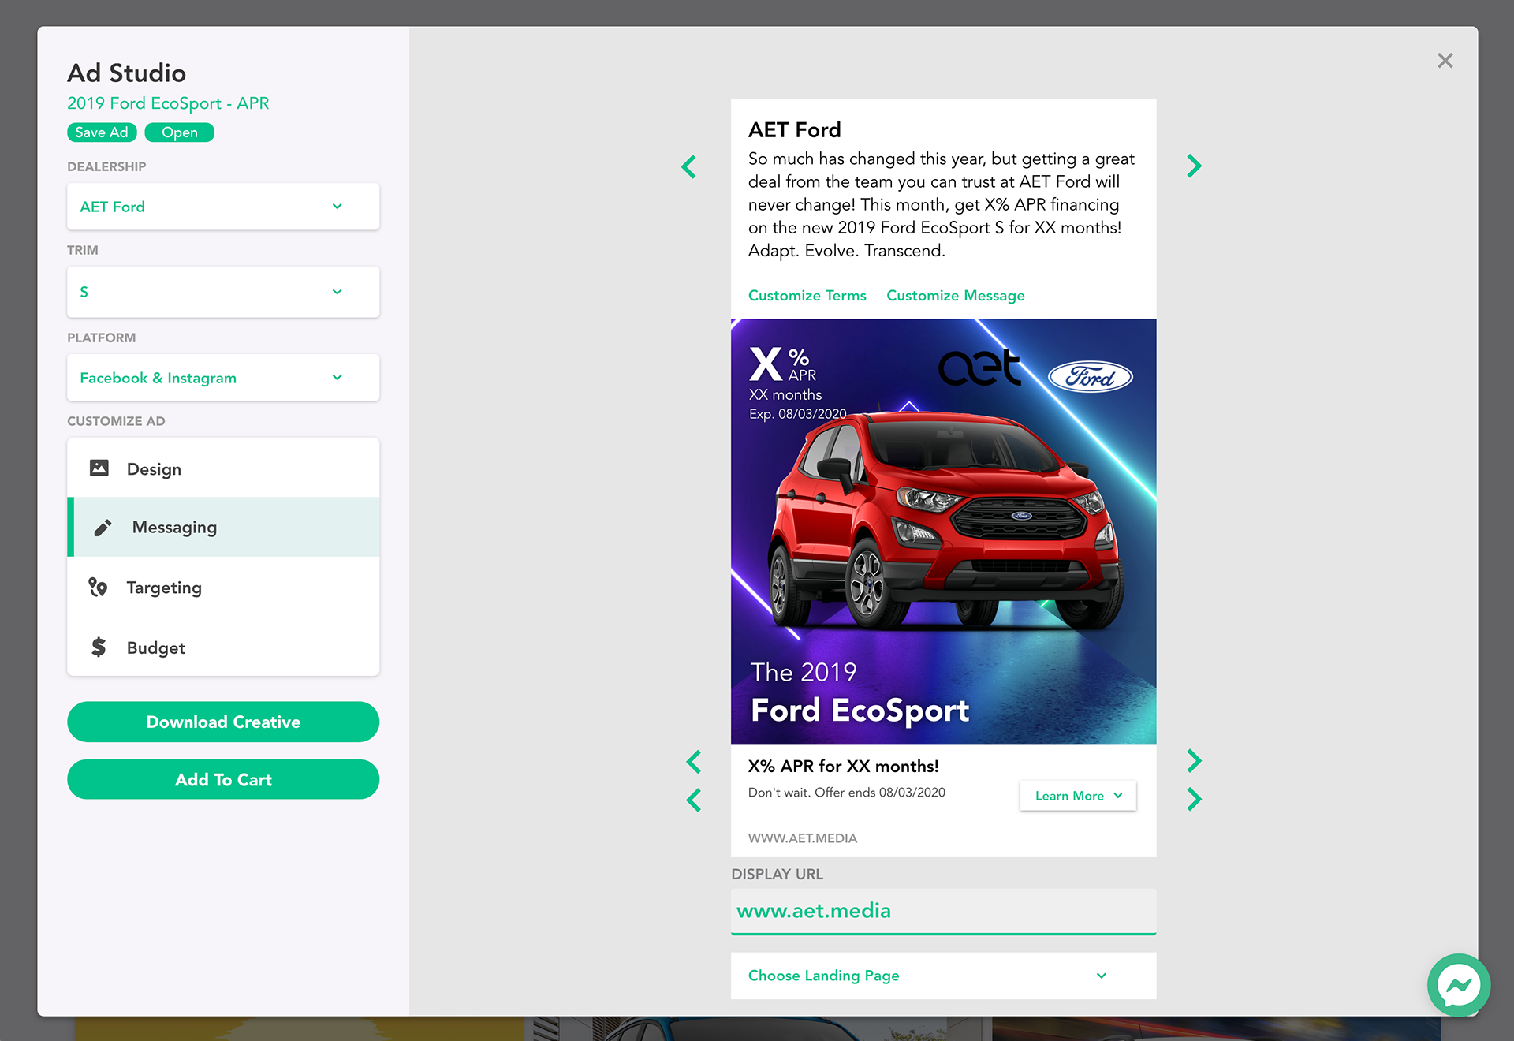This screenshot has width=1514, height=1041.
Task: Expand the Dealership AET Ford dropdown
Action: pos(223,207)
